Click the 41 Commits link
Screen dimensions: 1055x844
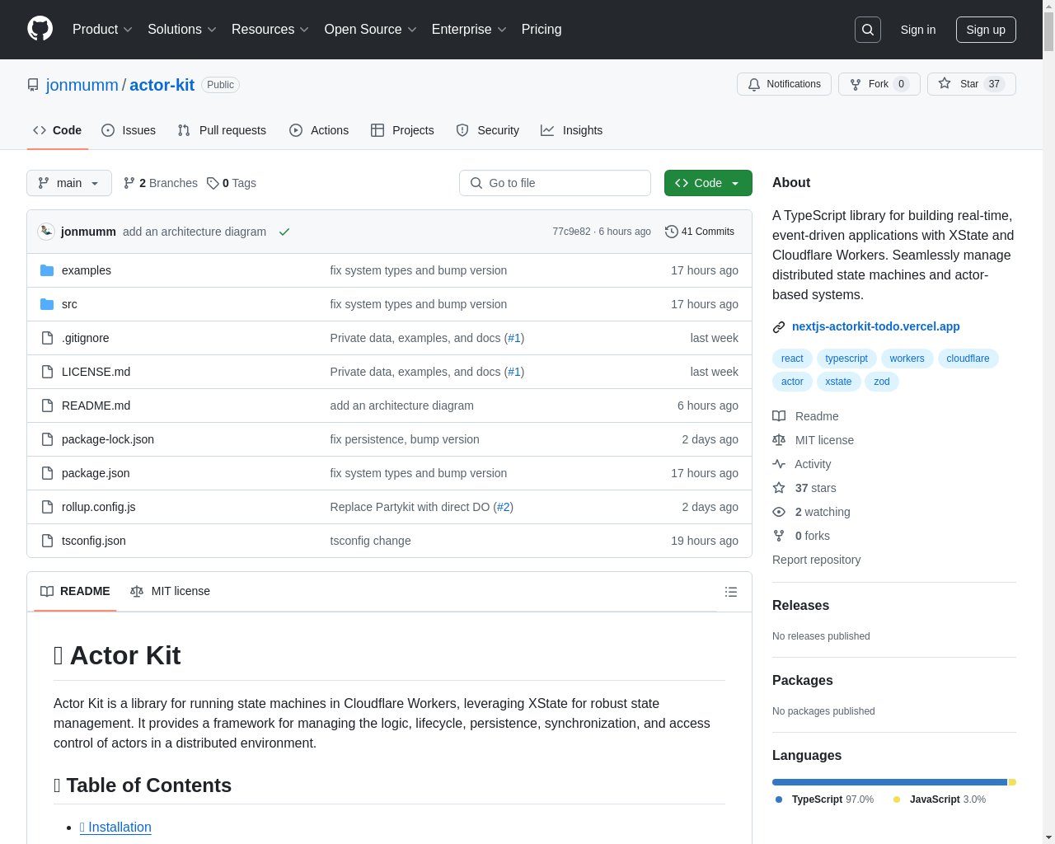[x=700, y=232]
